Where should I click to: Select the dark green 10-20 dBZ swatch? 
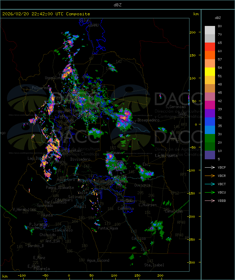(210, 146)
